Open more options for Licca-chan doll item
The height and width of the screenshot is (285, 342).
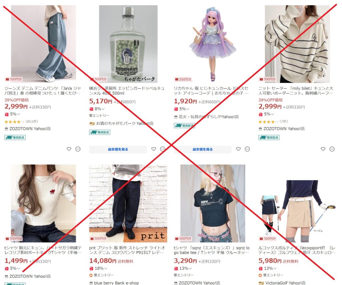coord(247,149)
